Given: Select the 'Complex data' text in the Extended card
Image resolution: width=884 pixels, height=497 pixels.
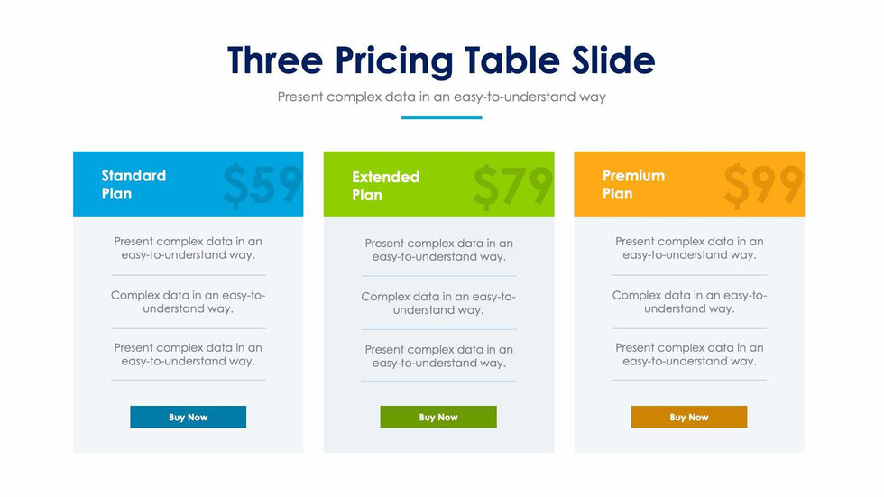Looking at the screenshot, I should [438, 303].
